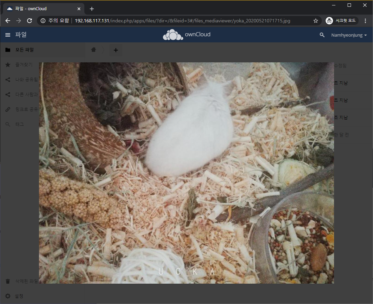This screenshot has width=373, height=304.
Task: Sort by the 수정됨 column header
Action: tap(340, 65)
